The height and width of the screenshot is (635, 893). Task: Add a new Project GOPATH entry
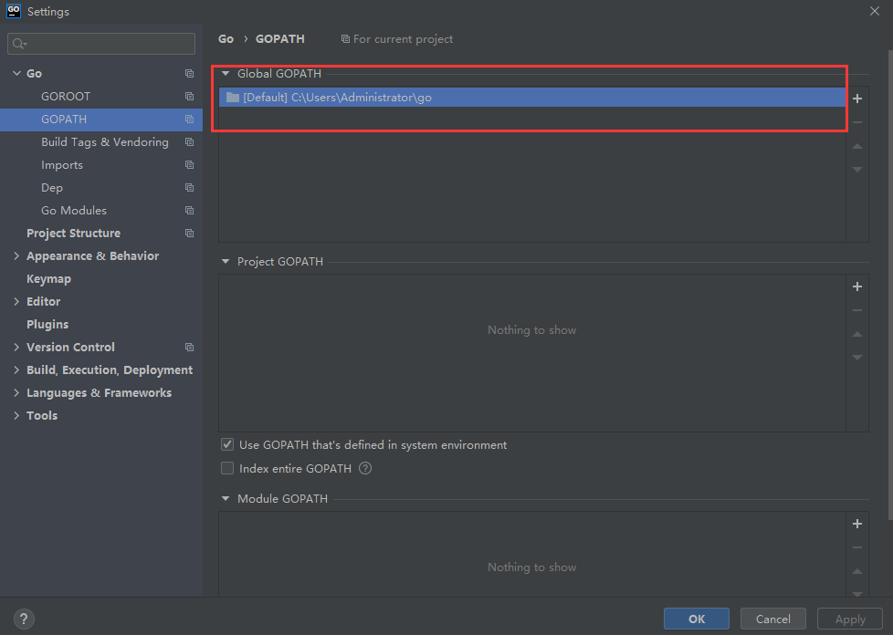(857, 286)
